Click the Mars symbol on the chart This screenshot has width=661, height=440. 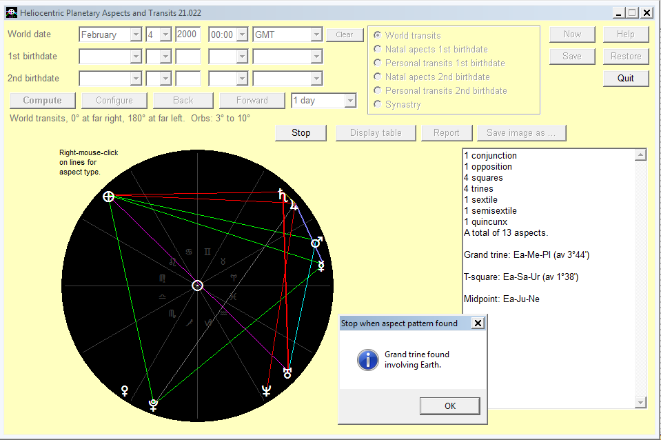[316, 242]
